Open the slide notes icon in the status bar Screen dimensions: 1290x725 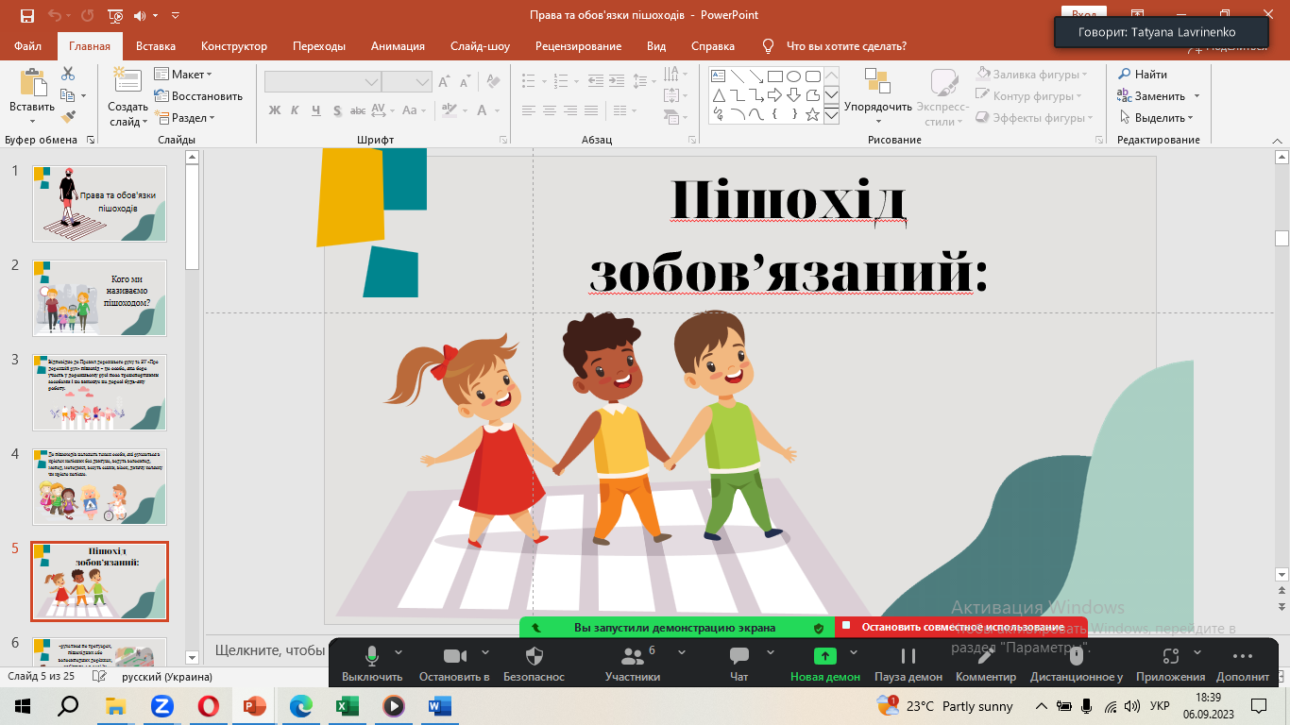99,676
